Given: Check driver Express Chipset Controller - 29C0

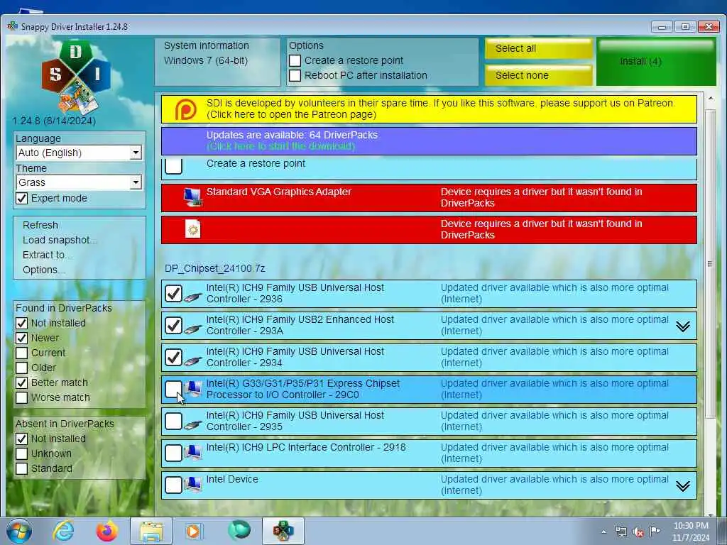Looking at the screenshot, I should point(173,390).
